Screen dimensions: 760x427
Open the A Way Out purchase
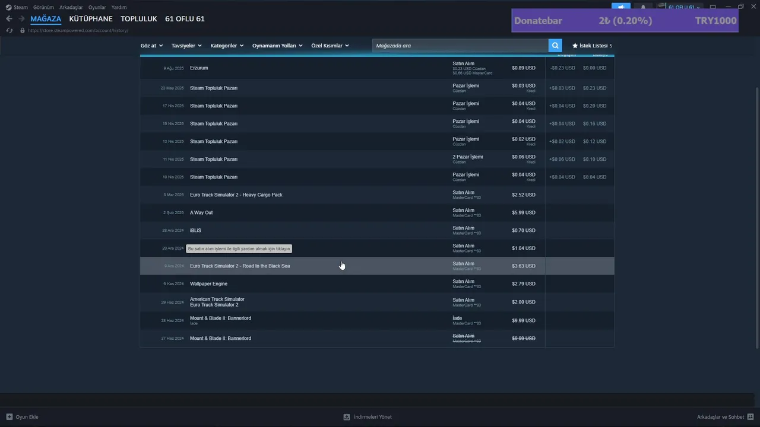pos(377,213)
